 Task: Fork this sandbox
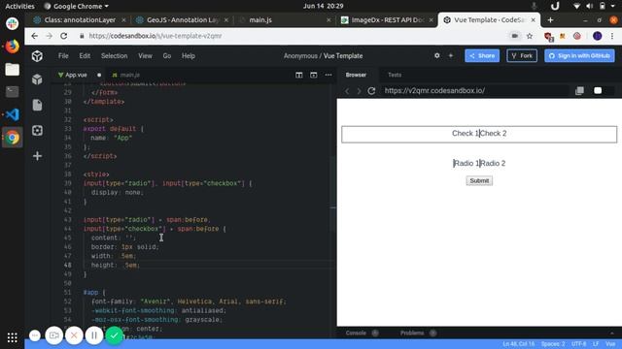522,56
